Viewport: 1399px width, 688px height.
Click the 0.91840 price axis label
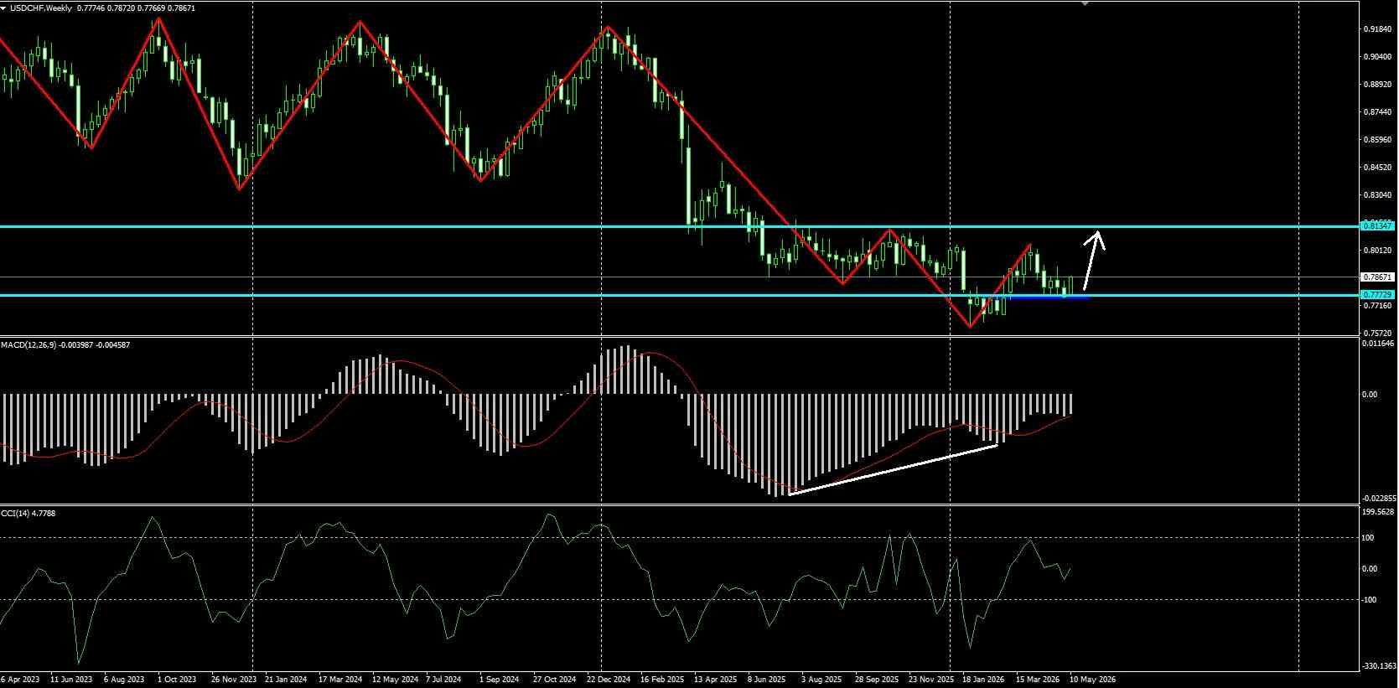tap(1378, 29)
